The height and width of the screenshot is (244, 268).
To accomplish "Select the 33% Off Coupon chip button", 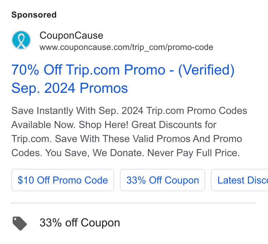I will click(x=163, y=180).
